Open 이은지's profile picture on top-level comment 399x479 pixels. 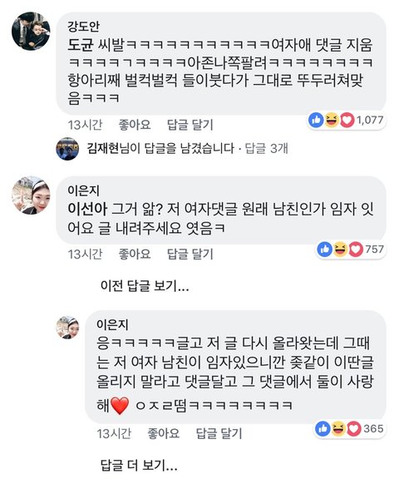pyautogui.click(x=31, y=195)
